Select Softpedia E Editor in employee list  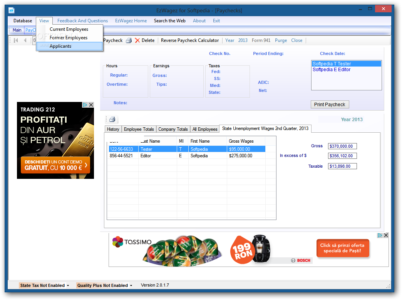347,70
